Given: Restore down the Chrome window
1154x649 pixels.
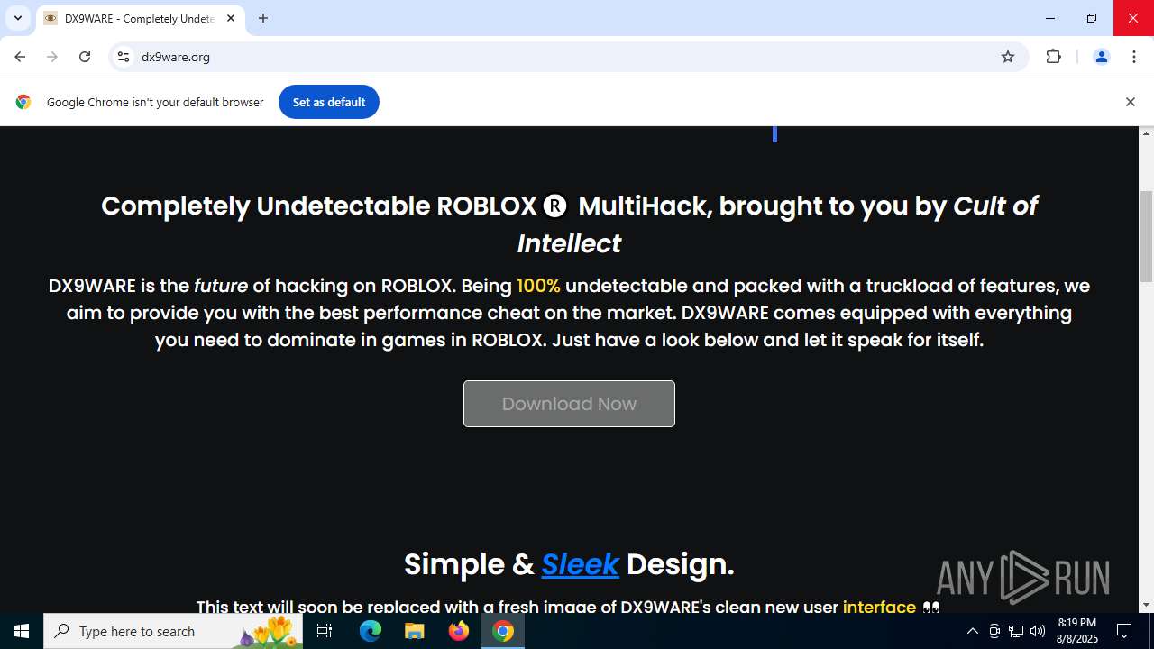Looking at the screenshot, I should pos(1092,18).
